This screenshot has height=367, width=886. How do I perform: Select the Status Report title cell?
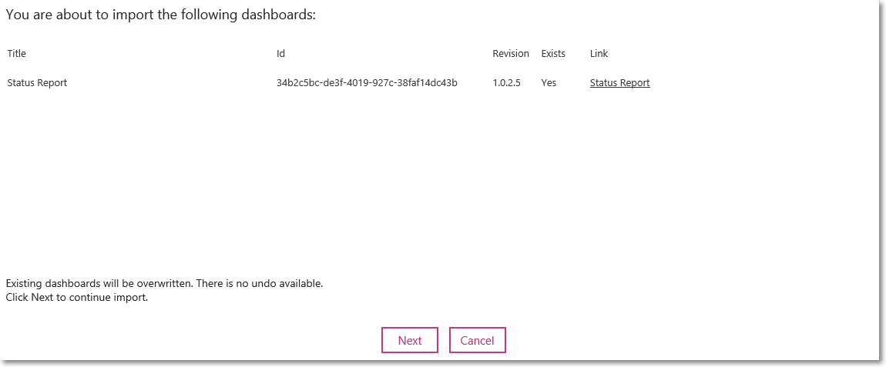[37, 83]
